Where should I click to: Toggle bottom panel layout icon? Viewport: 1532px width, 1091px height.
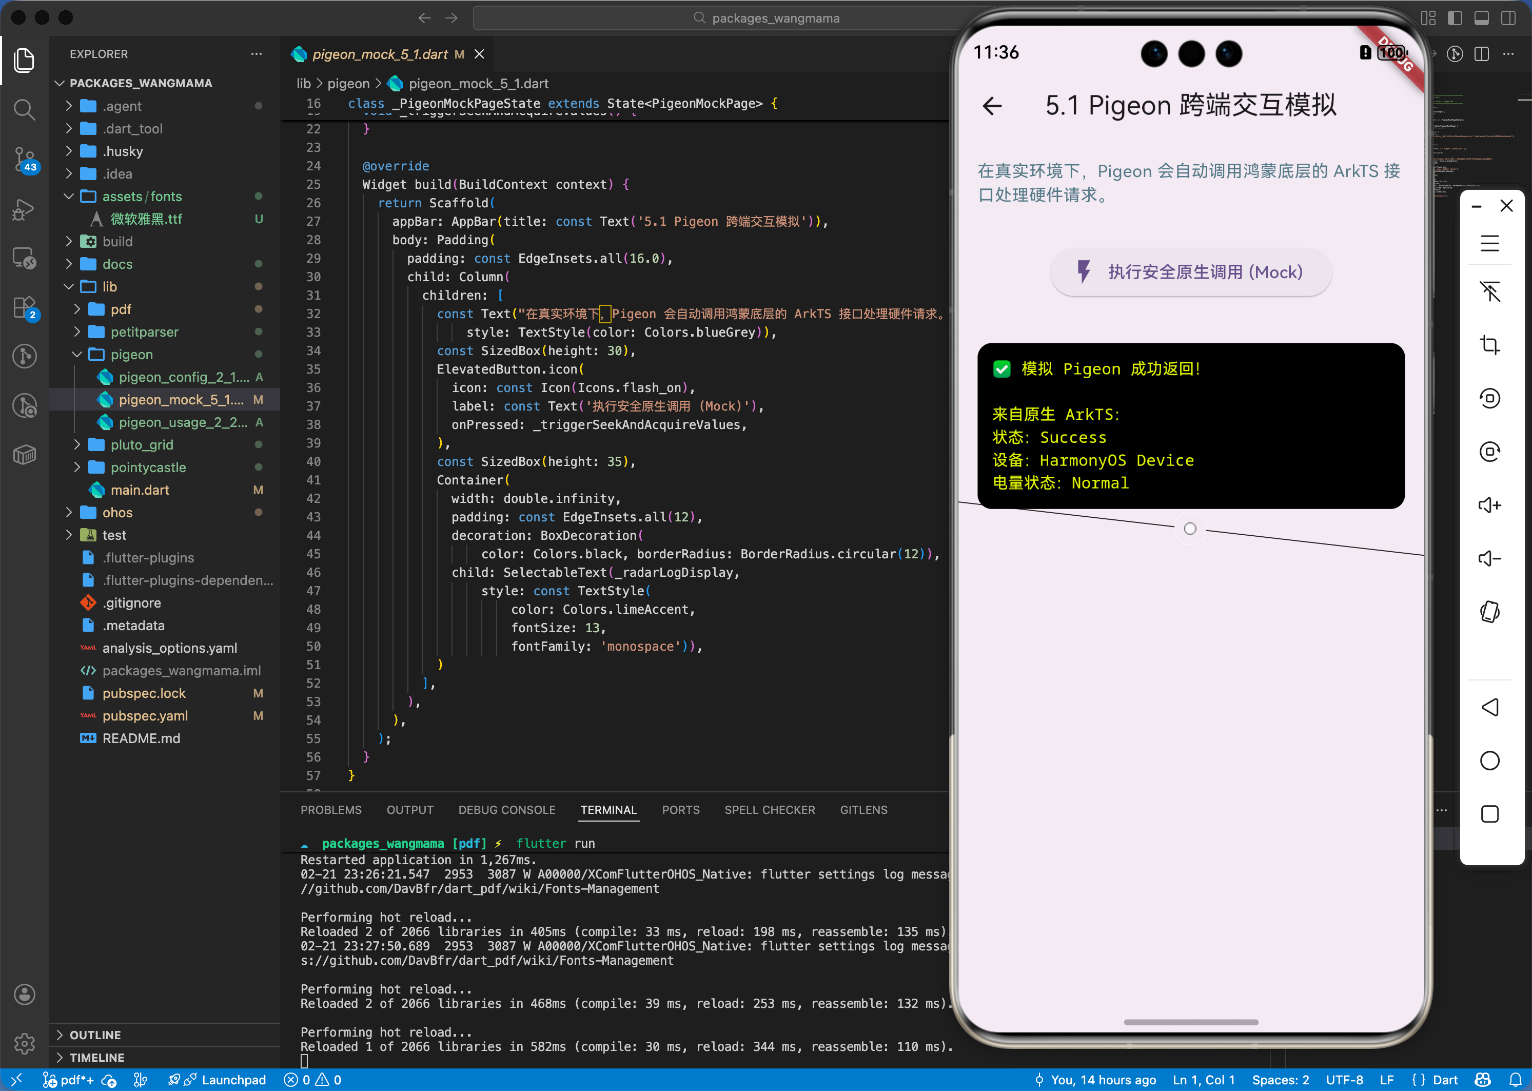coord(1481,18)
